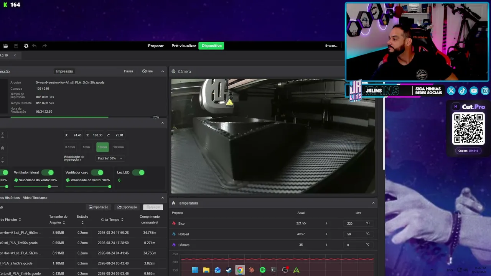Collapse the Impressão print panel
This screenshot has width=491, height=276.
[x=163, y=71]
